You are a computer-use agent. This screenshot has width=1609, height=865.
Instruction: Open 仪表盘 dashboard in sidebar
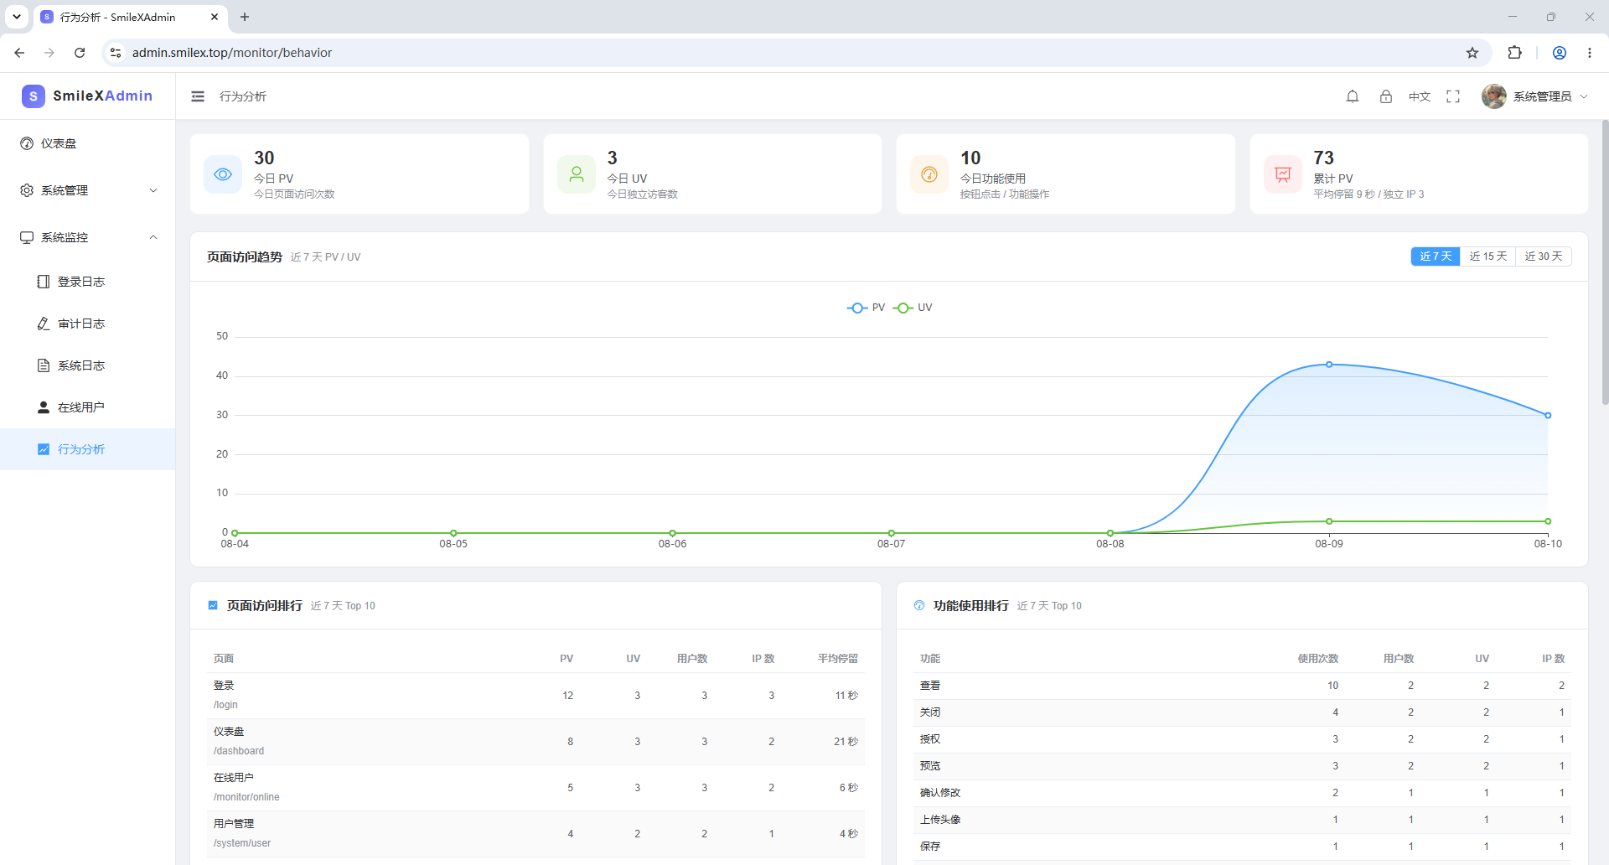point(88,143)
